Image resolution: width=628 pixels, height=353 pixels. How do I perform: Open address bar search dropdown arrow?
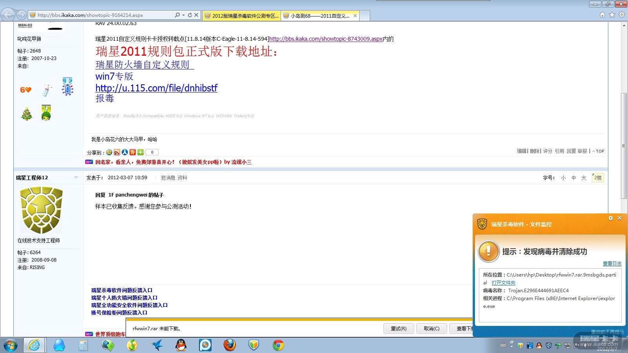point(183,15)
